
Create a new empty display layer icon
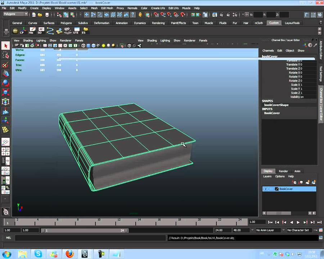point(307,182)
